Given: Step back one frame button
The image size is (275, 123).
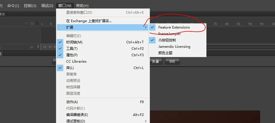Looking at the screenshot, I should (50, 47).
